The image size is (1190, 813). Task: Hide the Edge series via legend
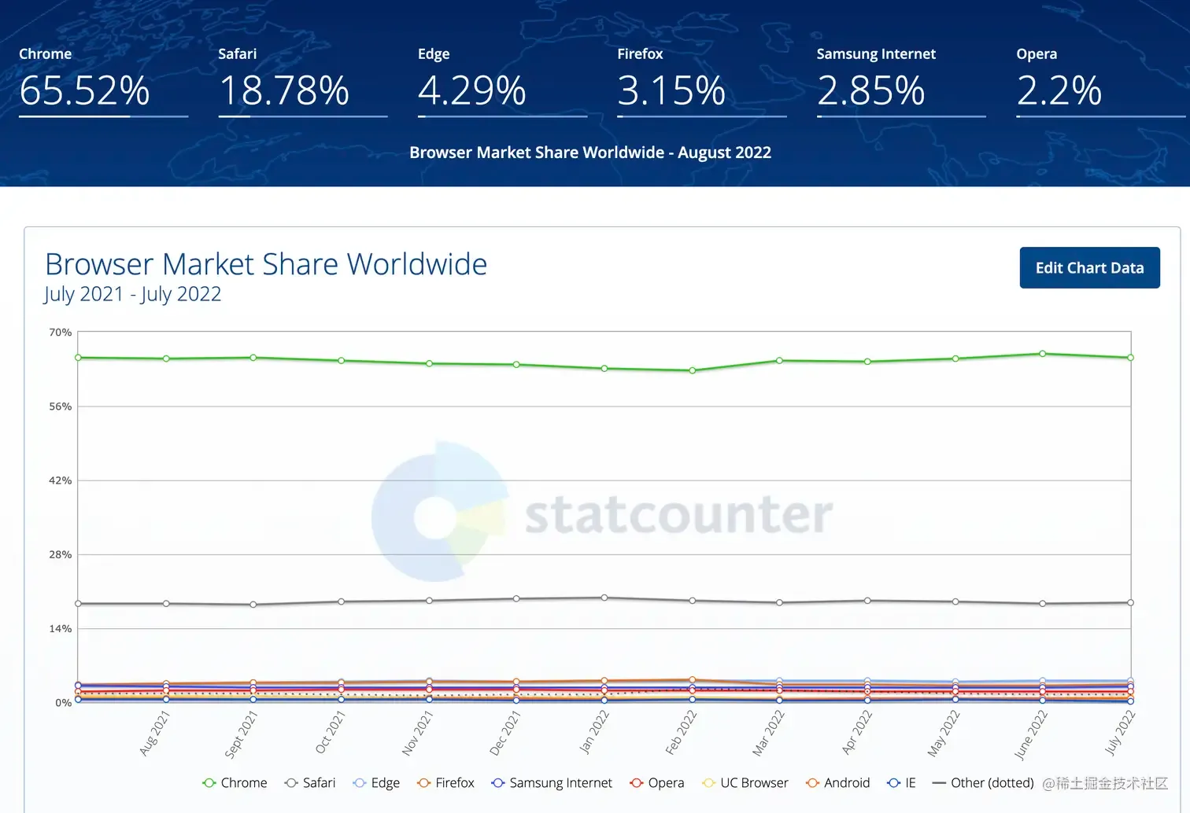point(376,783)
